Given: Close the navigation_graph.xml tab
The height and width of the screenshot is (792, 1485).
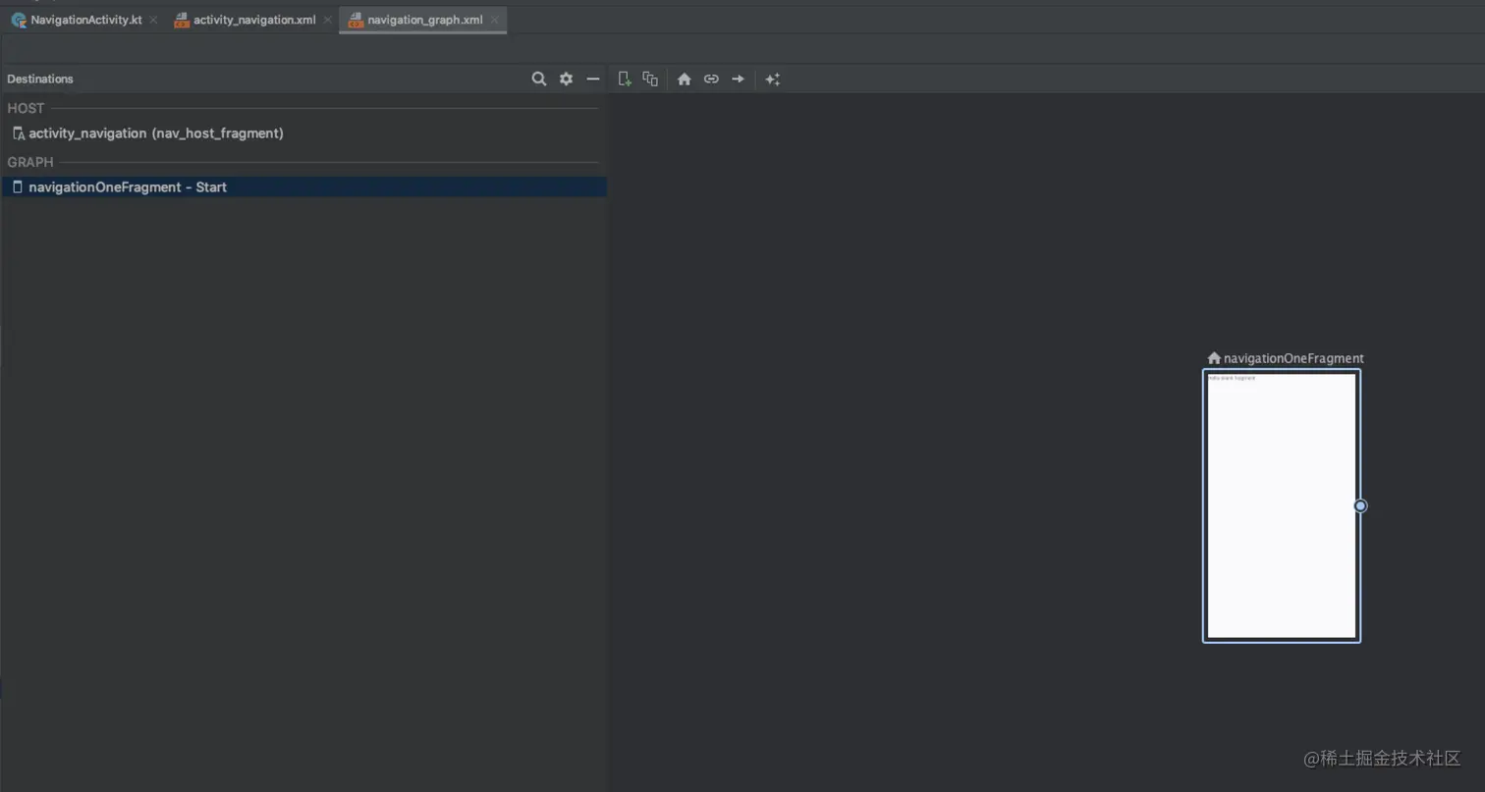Looking at the screenshot, I should pyautogui.click(x=494, y=20).
